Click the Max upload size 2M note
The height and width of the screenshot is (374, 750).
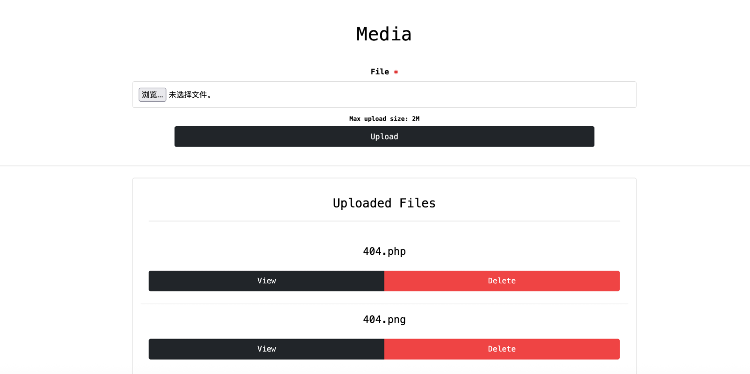pos(384,119)
